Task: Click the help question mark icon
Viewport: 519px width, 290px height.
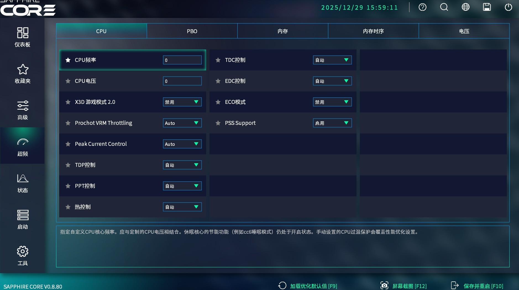Action: 423,7
